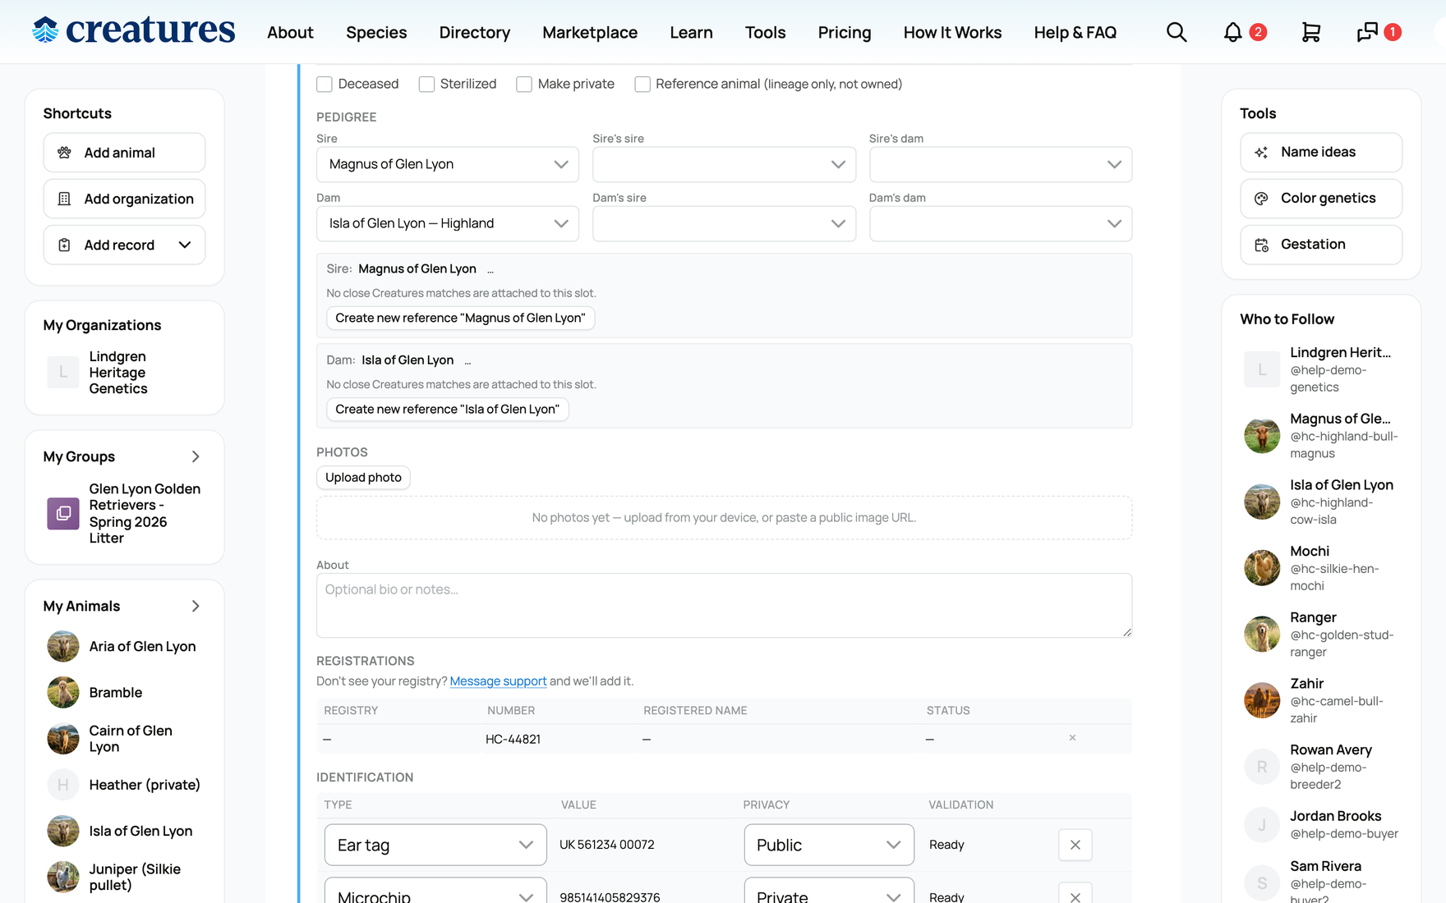Open the Sire's sire dropdown

point(724,164)
